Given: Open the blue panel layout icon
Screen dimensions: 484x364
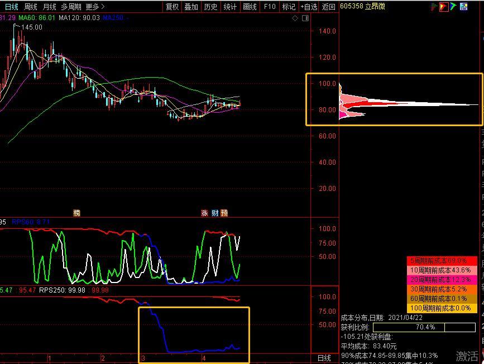Looking at the screenshot, I should pyautogui.click(x=463, y=7).
